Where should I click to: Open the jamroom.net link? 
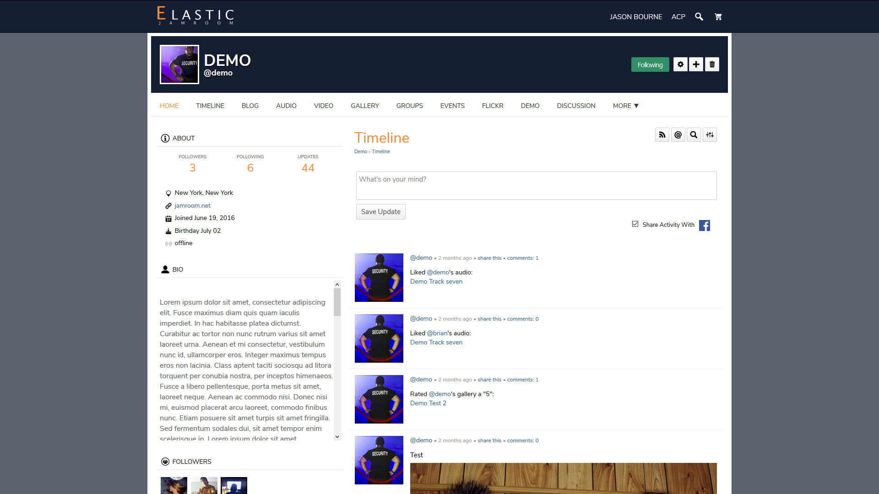pos(192,206)
